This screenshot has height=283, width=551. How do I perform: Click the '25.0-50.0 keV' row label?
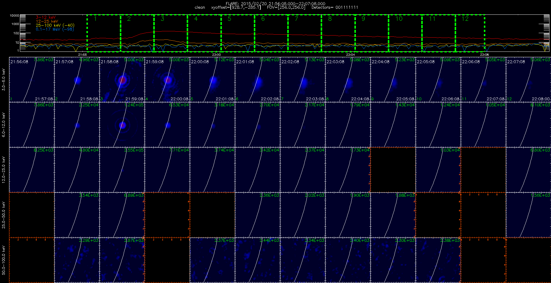[4, 215]
